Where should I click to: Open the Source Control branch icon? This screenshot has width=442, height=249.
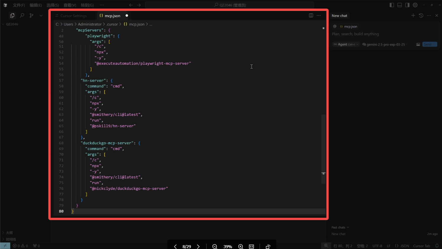pos(32,16)
